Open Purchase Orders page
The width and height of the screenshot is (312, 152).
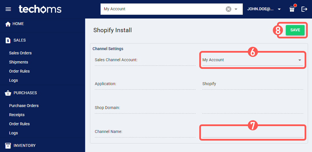(24, 106)
